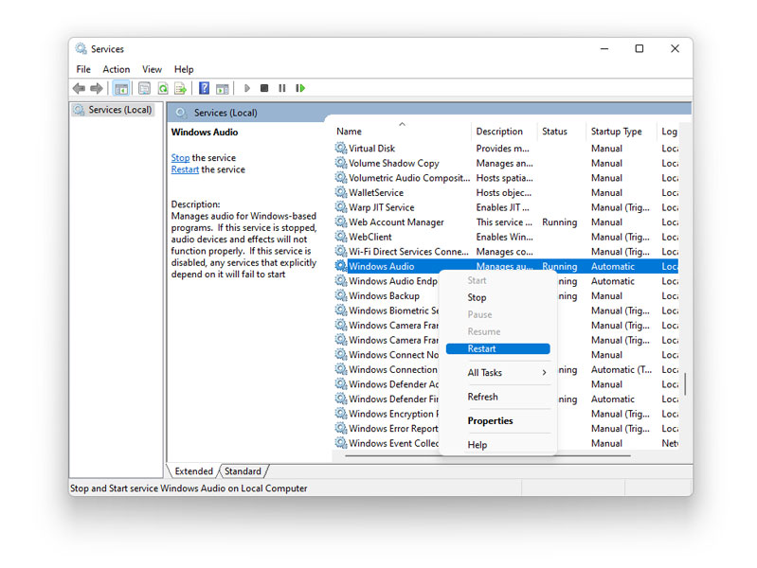
Task: Click the Windows Audio row gear icon
Action: [341, 266]
